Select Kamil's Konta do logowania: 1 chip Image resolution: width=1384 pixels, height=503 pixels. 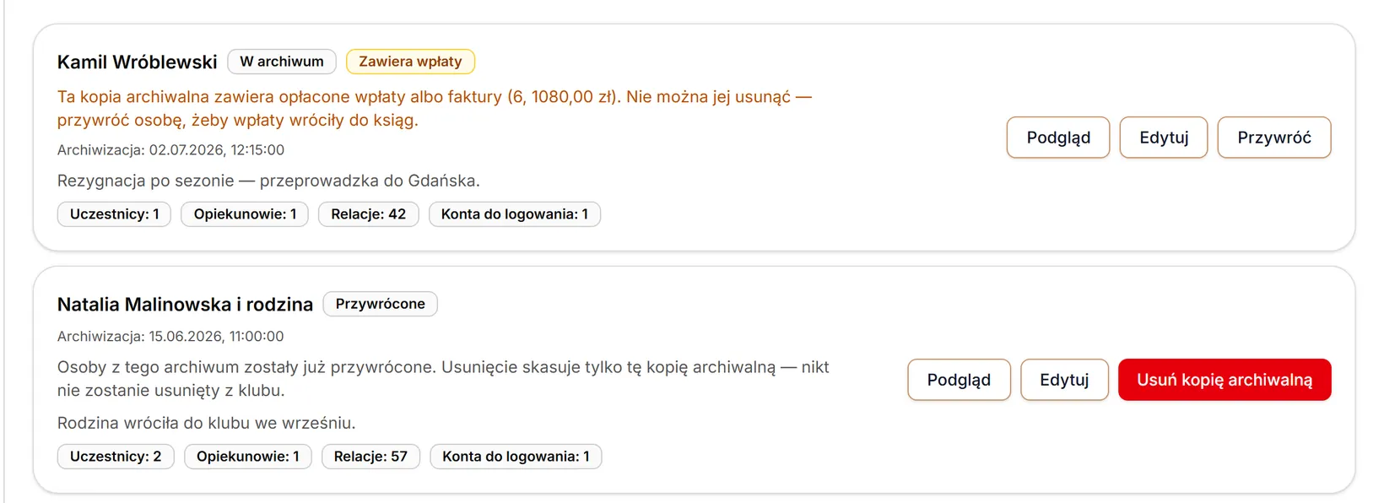click(x=515, y=214)
